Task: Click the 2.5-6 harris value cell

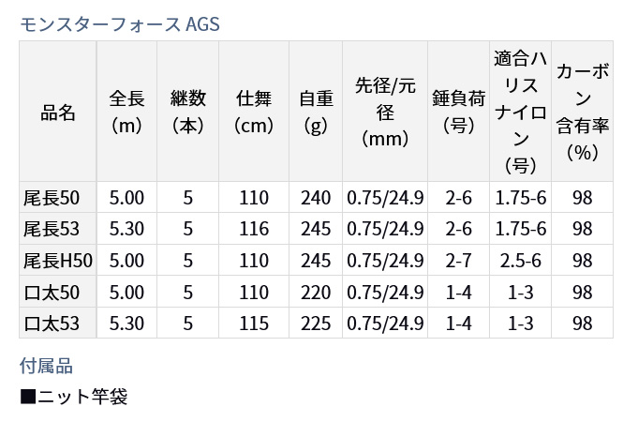Action: [x=520, y=261]
